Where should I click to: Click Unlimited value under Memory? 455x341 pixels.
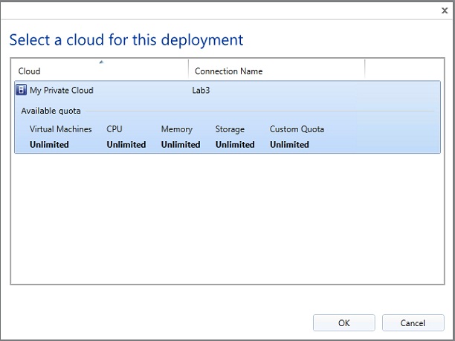click(181, 144)
